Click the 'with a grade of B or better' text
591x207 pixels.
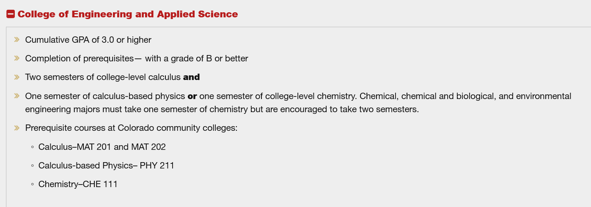(196, 58)
